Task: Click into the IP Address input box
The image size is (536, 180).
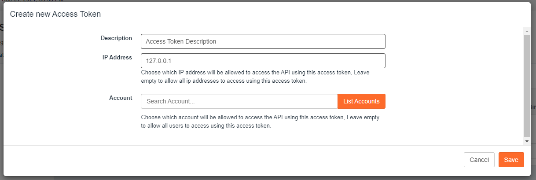Action: (x=263, y=61)
